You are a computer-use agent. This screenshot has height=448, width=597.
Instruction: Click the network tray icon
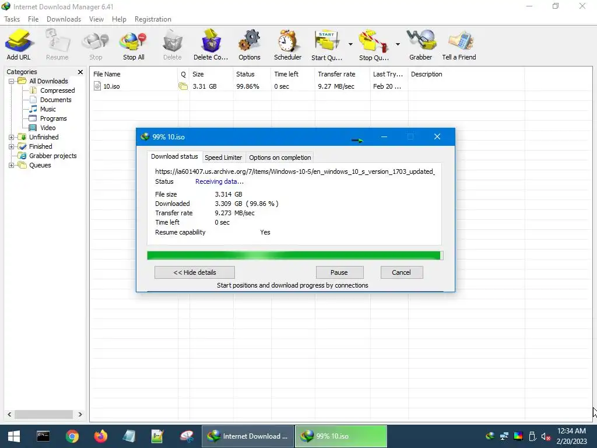504,436
